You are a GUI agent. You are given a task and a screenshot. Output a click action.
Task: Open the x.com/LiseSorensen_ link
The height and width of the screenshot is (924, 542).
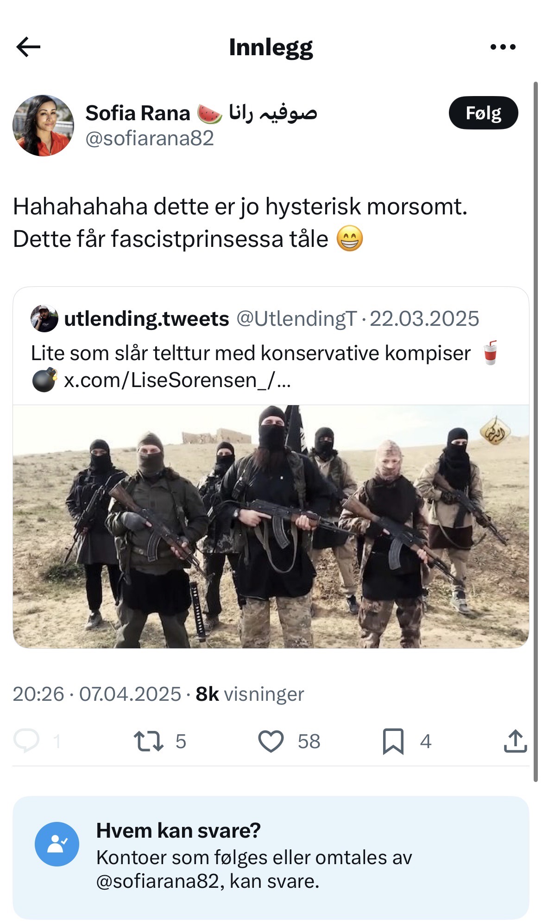click(x=177, y=381)
